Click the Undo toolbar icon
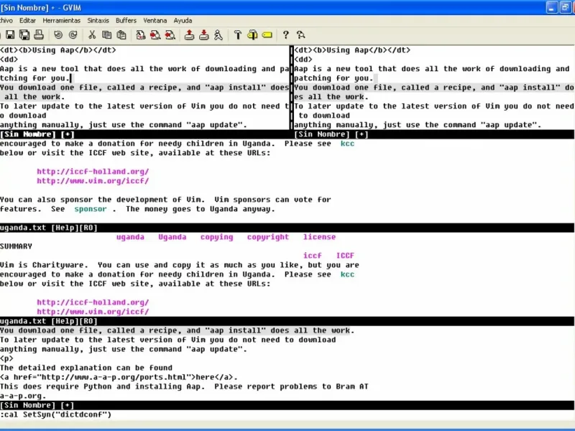The height and width of the screenshot is (431, 575). [58, 34]
